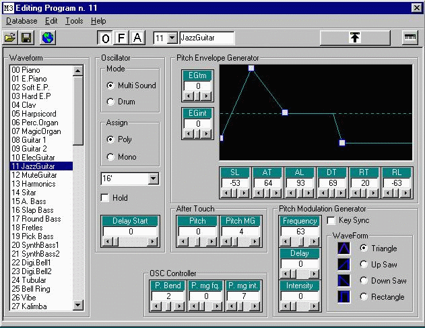Enable Key Sync checkbox
The image size is (425, 328).
pos(331,221)
